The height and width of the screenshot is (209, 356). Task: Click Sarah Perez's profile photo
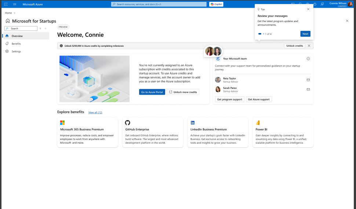tap(218, 89)
